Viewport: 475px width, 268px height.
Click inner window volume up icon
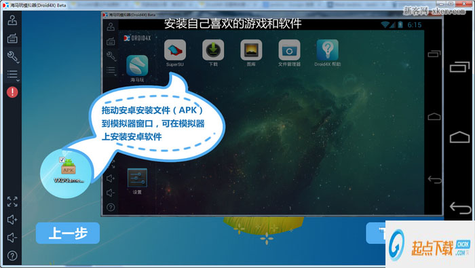(111, 178)
